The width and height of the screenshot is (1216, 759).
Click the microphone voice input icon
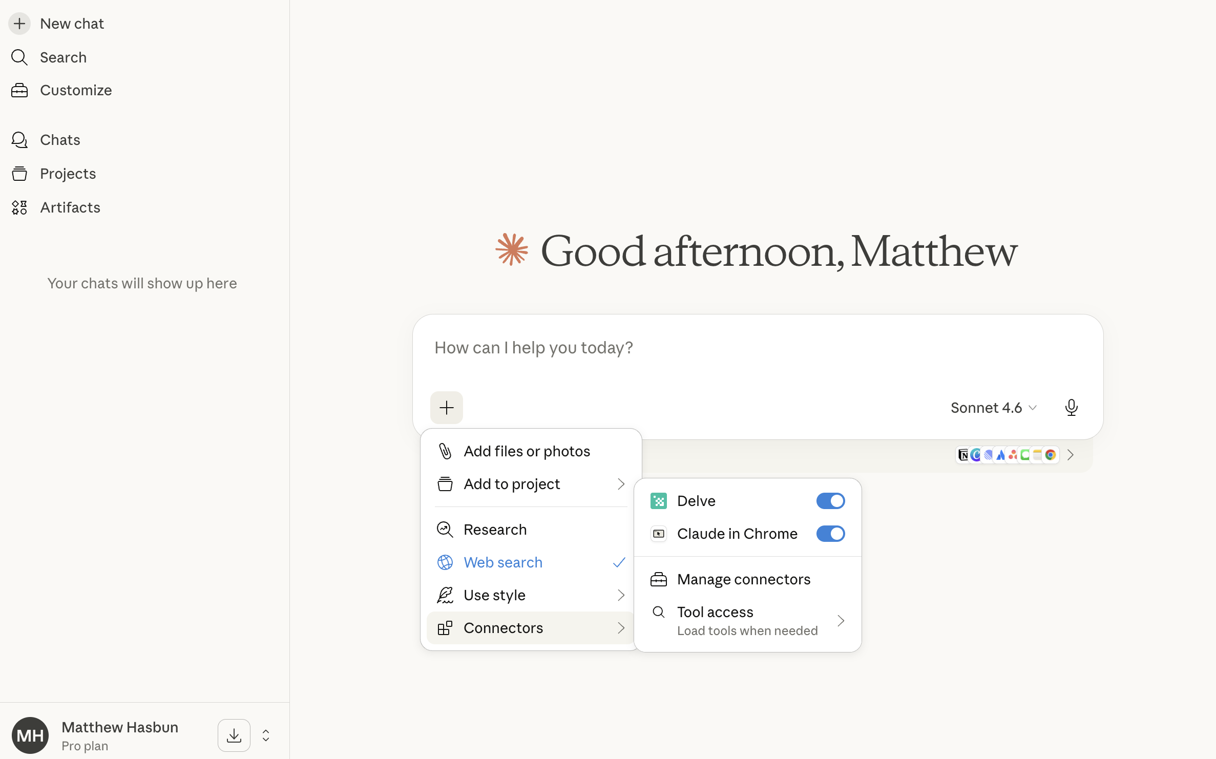point(1071,408)
